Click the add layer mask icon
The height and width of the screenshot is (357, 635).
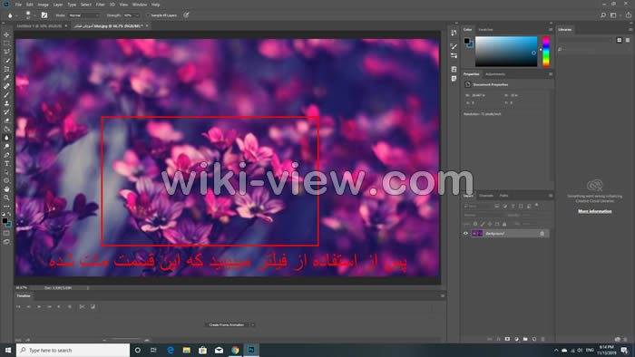click(507, 339)
